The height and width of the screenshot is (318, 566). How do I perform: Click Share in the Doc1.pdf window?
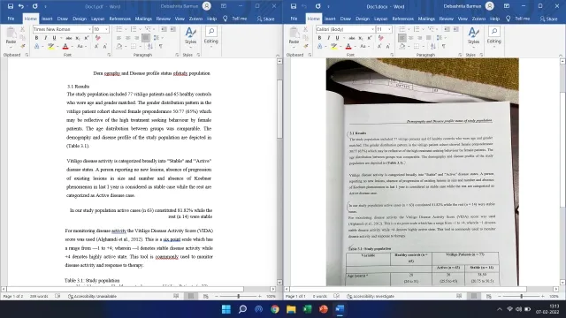tap(266, 19)
